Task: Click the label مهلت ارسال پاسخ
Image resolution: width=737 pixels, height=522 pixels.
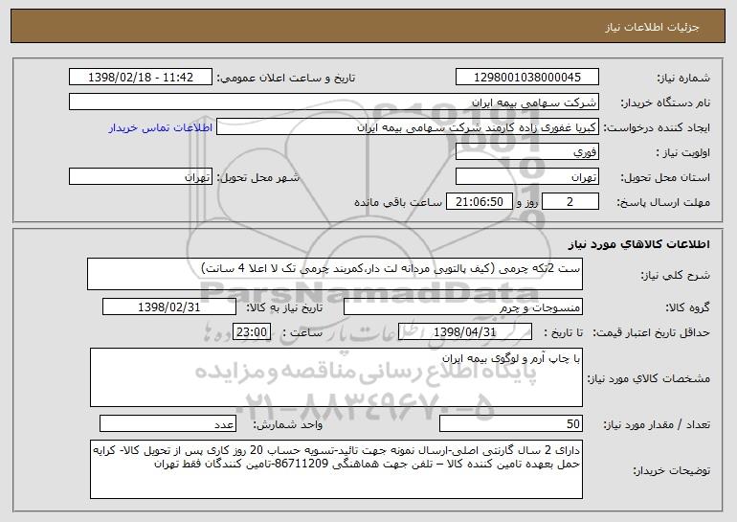Action: coord(663,202)
